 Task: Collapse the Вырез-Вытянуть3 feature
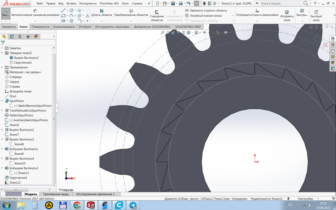(x=2, y=139)
